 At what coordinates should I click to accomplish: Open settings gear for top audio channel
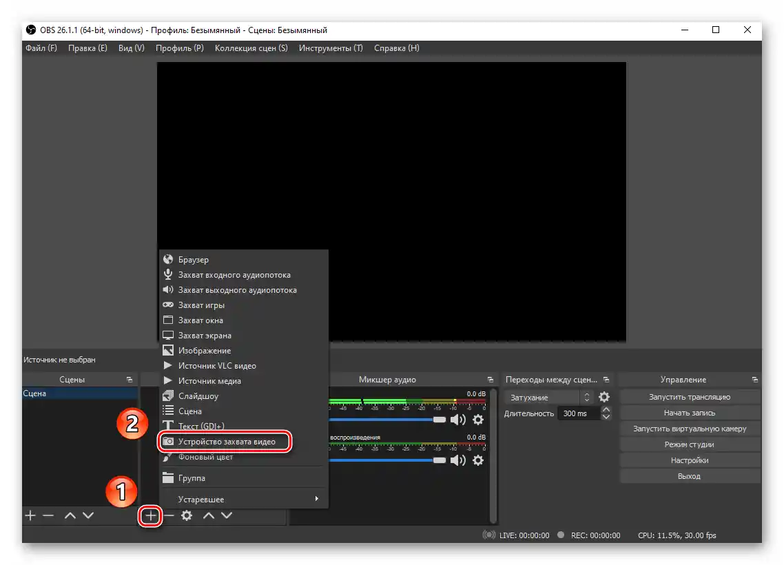[478, 420]
